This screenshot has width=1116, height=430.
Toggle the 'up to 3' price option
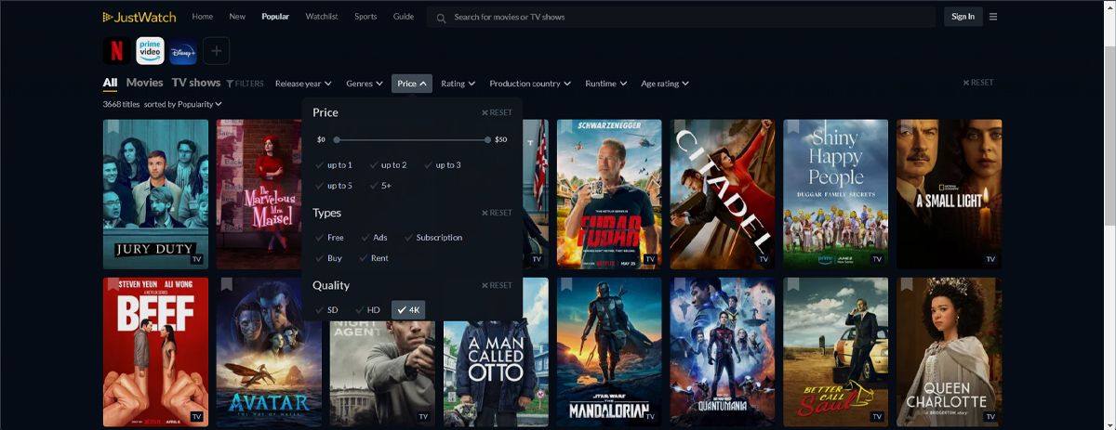point(443,165)
